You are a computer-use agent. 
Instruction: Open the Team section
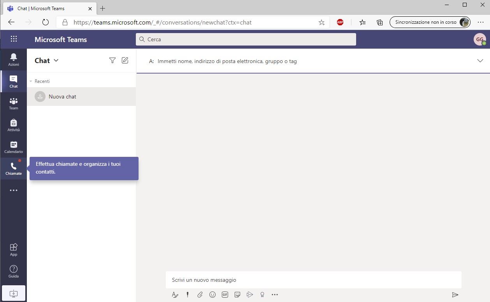click(14, 103)
